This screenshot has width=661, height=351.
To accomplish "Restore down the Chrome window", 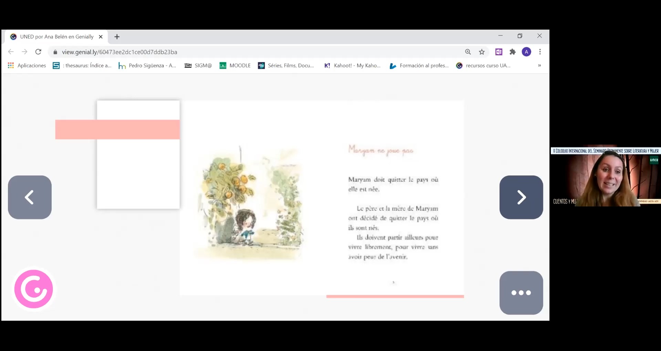I will tap(520, 35).
